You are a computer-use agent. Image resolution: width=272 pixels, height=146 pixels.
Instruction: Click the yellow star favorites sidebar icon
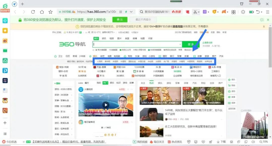click(5, 31)
